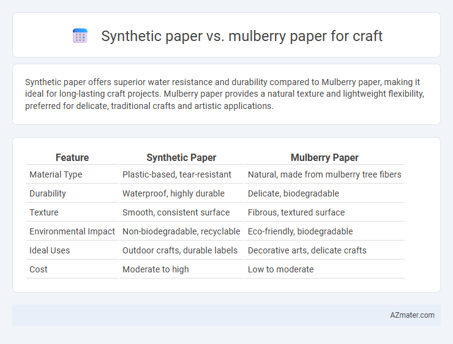Screen dimensions: 453x344
Task: Click 'Natural, made from mulberry tree fibers' cell
Action: click(x=324, y=174)
